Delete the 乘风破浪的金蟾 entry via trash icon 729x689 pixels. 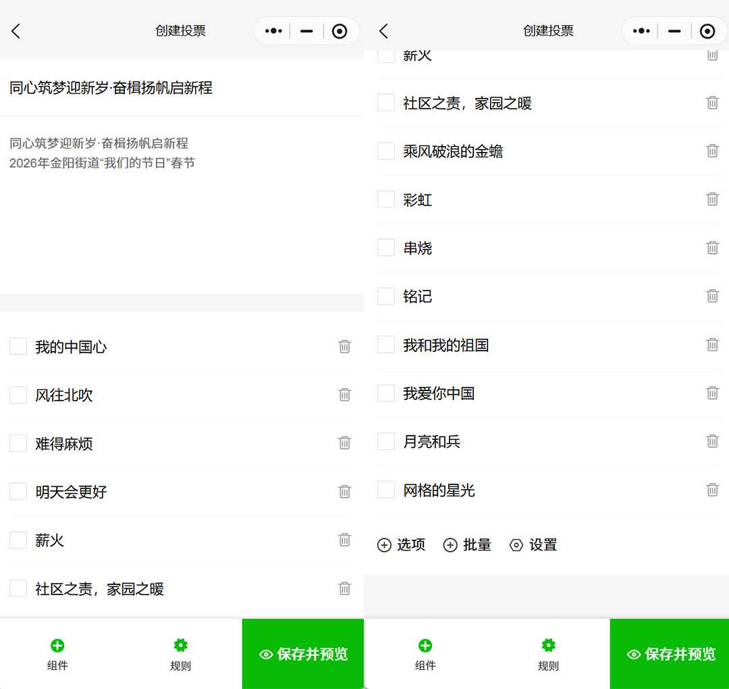click(x=712, y=151)
